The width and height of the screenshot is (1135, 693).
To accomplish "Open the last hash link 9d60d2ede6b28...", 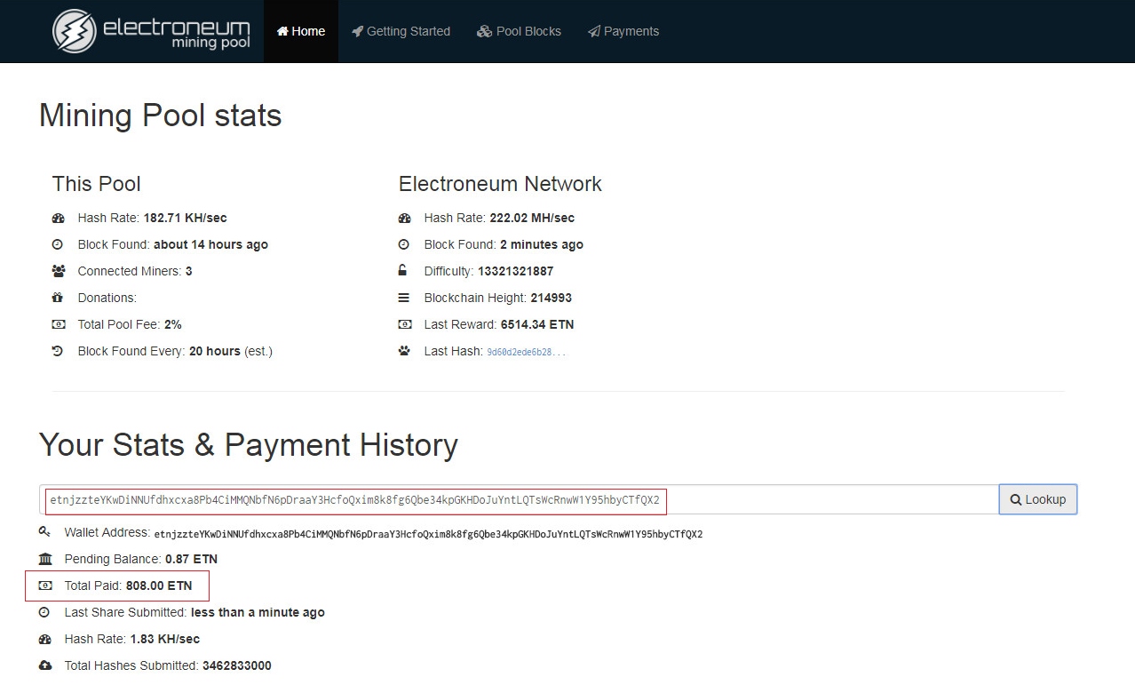I will (526, 352).
